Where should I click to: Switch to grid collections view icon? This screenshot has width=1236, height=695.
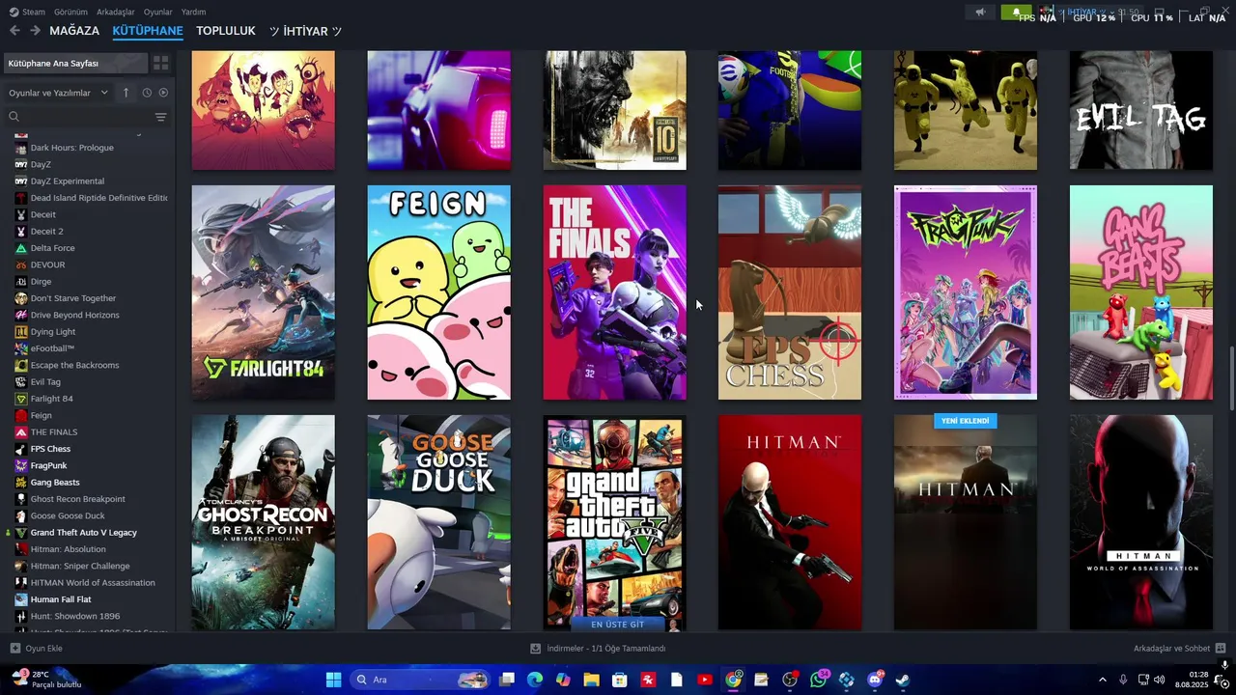[x=160, y=63]
